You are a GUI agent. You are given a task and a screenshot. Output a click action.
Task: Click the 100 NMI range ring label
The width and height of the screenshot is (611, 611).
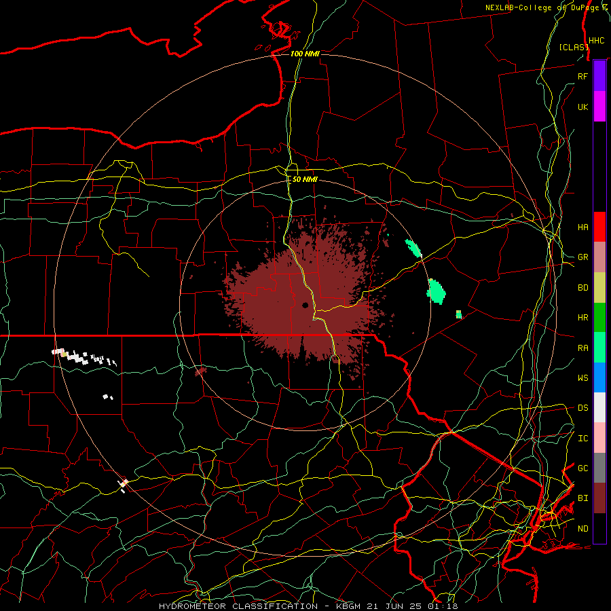[x=305, y=54]
